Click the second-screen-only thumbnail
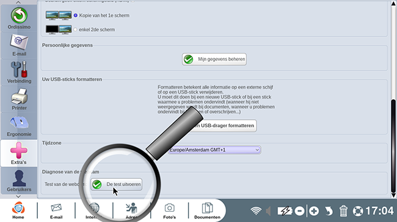Screen dimensions: 397x222 click(59, 30)
